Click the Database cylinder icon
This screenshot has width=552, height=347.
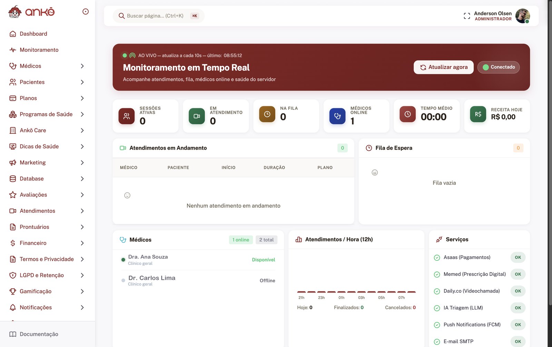[x=13, y=179]
